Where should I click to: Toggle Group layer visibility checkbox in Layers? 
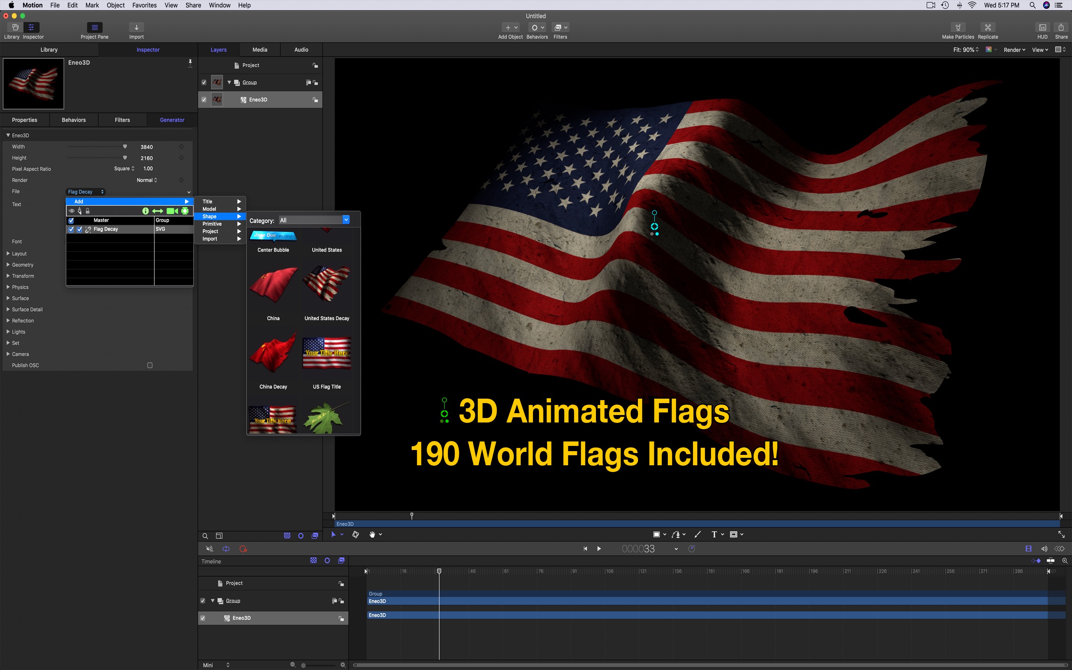coord(204,82)
